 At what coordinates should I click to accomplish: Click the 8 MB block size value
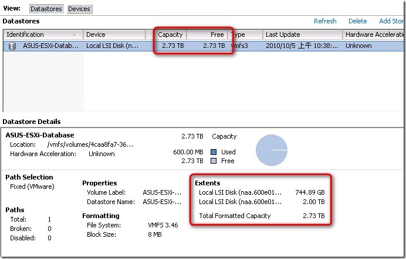coord(154,234)
